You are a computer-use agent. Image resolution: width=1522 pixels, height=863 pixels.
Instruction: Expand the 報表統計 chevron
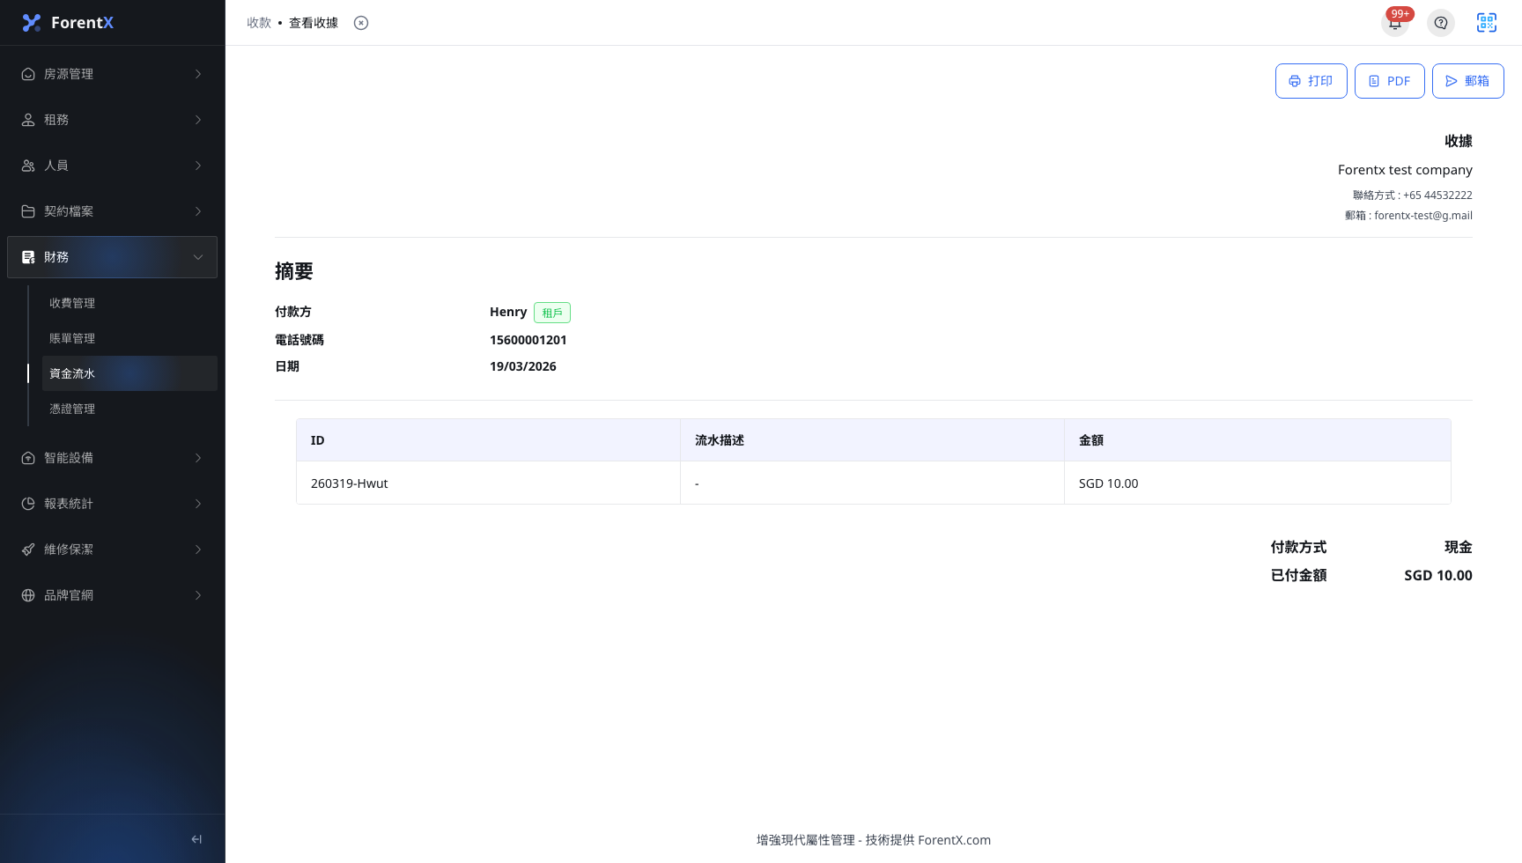tap(198, 504)
